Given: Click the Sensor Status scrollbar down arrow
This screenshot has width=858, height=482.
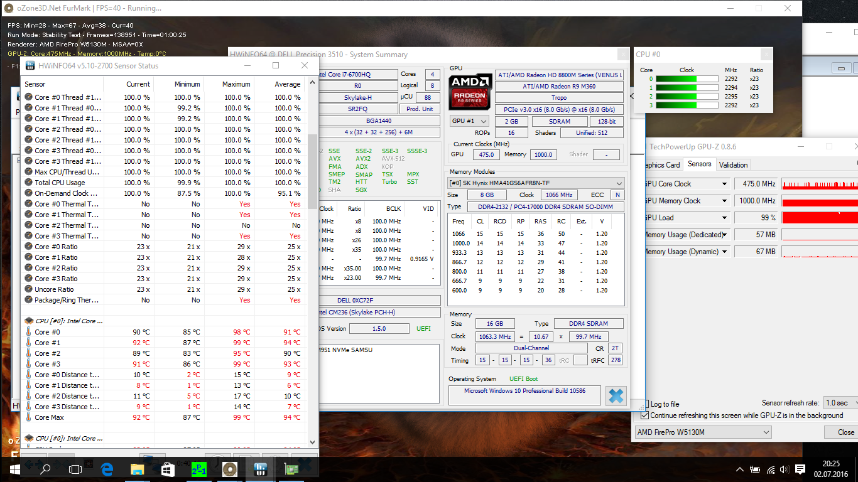Looking at the screenshot, I should [x=313, y=442].
